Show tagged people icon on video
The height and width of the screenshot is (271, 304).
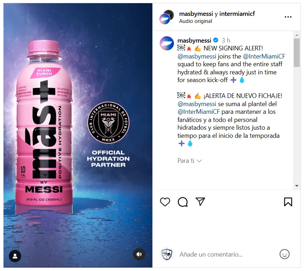pyautogui.click(x=15, y=256)
